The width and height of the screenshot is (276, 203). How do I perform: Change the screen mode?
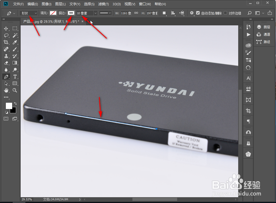15,119
